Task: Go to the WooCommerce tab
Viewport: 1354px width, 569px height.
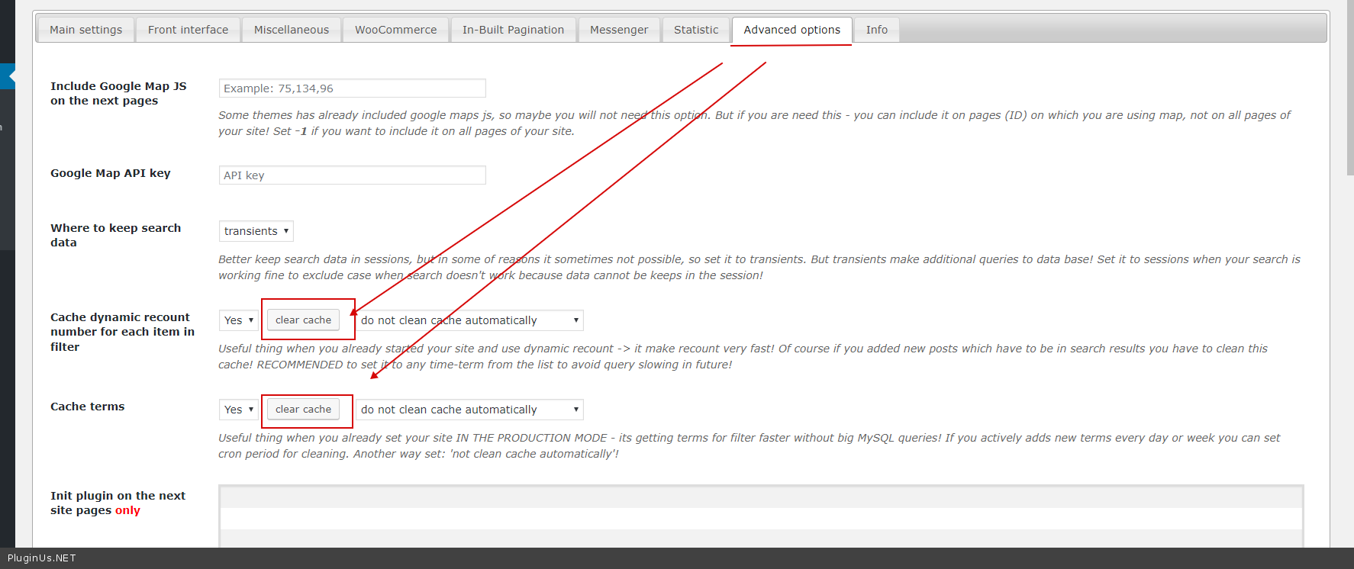Action: (x=396, y=30)
